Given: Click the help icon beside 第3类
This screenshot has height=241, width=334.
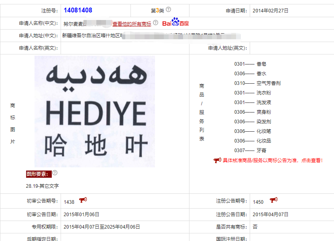Looking at the screenshot, I should click(169, 10).
